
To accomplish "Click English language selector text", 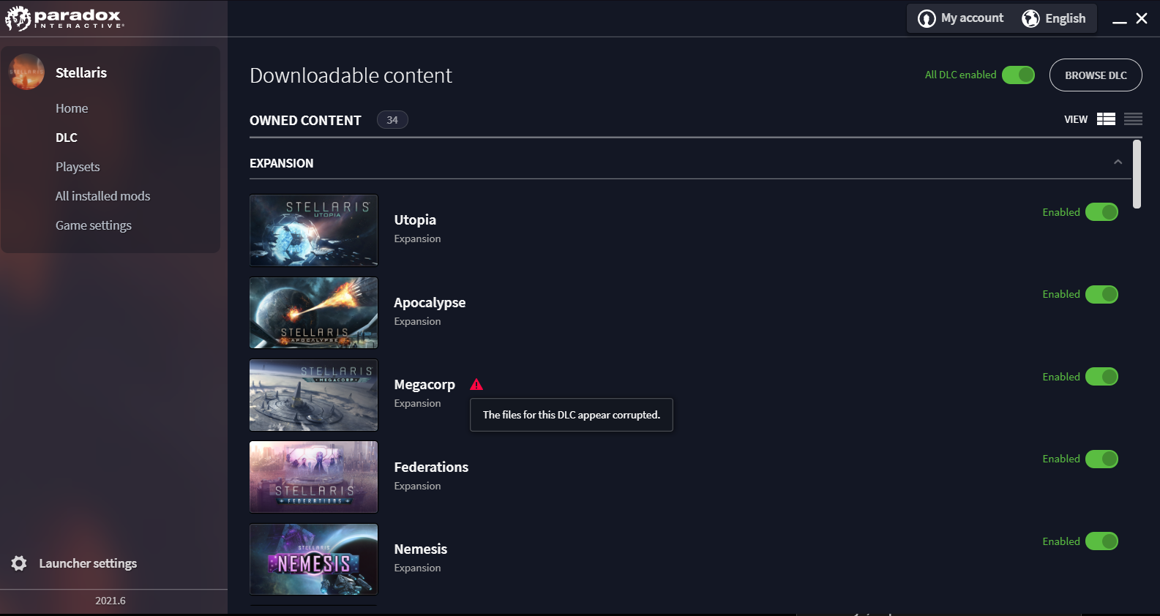I will point(1066,18).
